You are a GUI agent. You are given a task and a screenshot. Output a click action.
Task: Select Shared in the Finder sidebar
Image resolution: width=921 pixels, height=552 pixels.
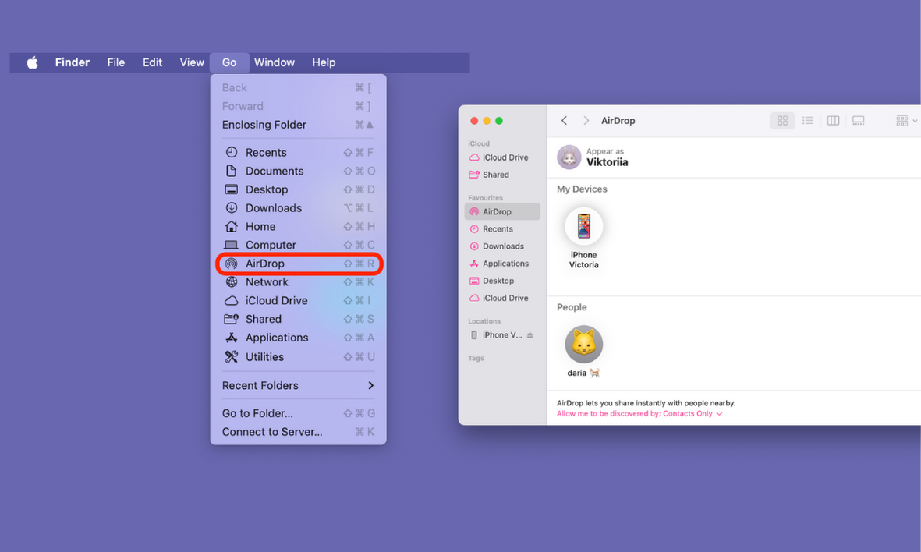[502, 175]
